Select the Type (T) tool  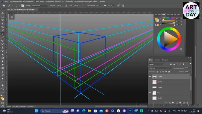click(x=3, y=72)
